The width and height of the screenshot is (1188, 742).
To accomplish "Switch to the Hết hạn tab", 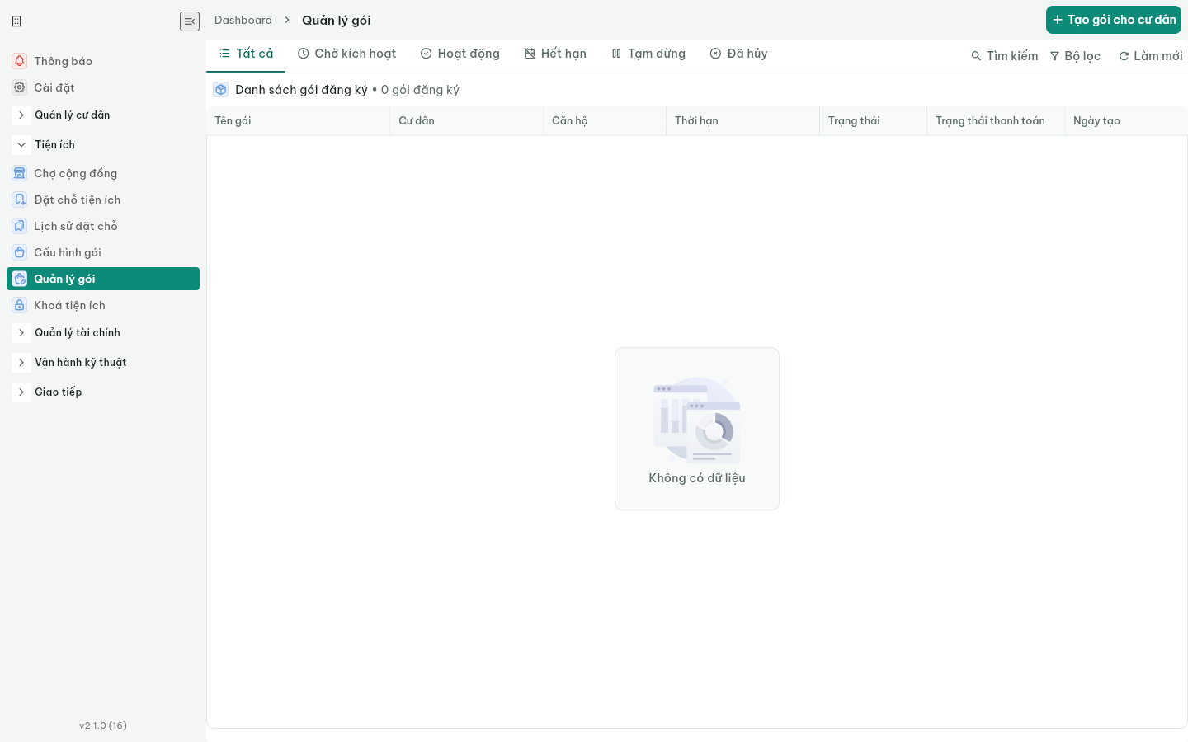I will (x=555, y=54).
